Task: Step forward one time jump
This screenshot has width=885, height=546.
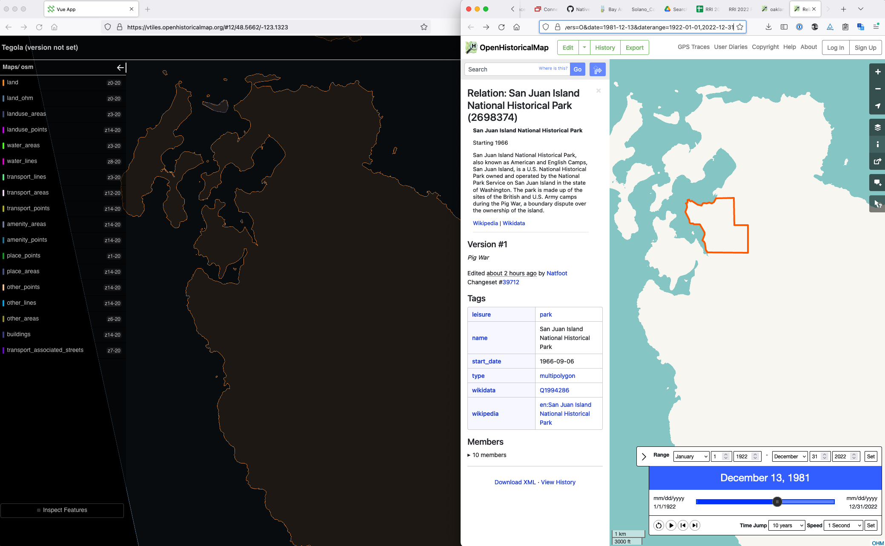Action: 695,525
